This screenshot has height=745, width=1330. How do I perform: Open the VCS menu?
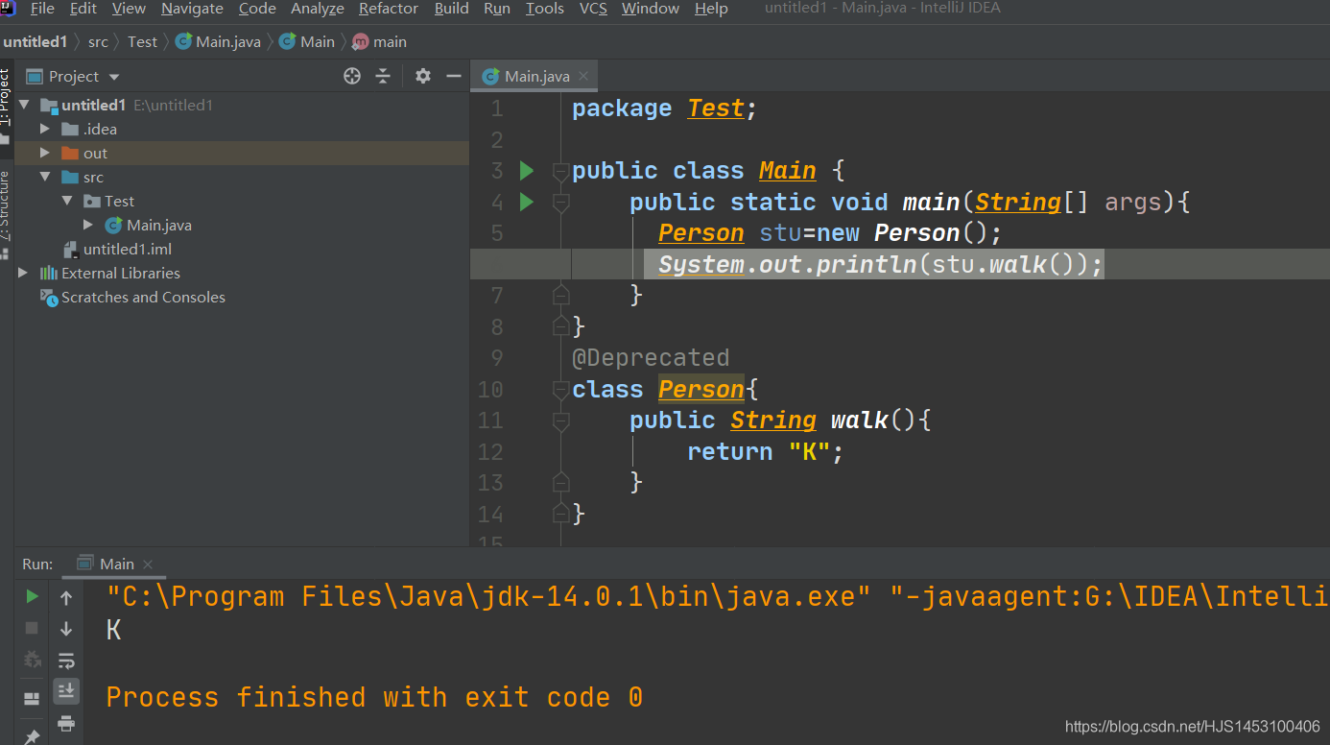point(593,9)
